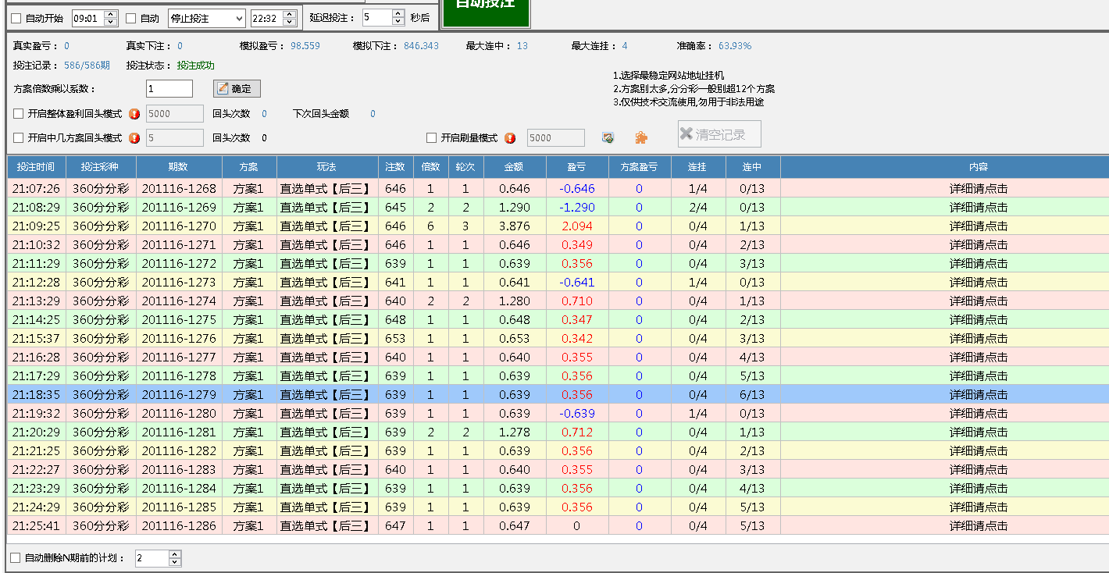Increase the auto-delete N periods value

175,554
